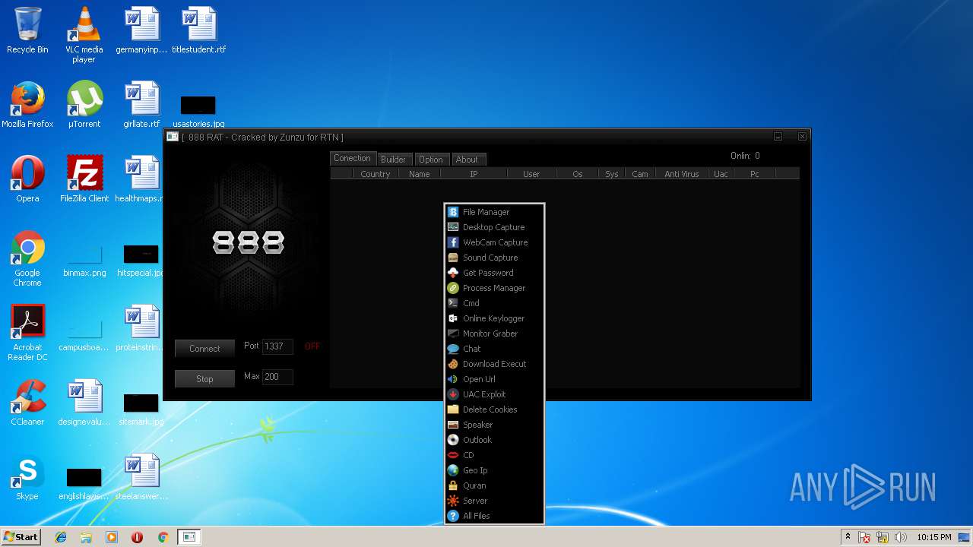
Task: Click the User column header
Action: click(x=531, y=174)
